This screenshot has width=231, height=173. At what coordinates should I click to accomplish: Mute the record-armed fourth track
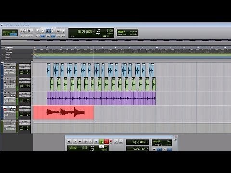14,110
